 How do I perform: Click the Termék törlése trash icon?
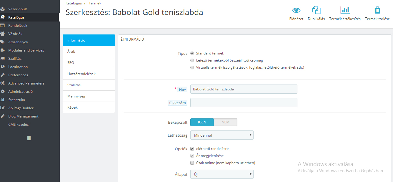tap(377, 10)
